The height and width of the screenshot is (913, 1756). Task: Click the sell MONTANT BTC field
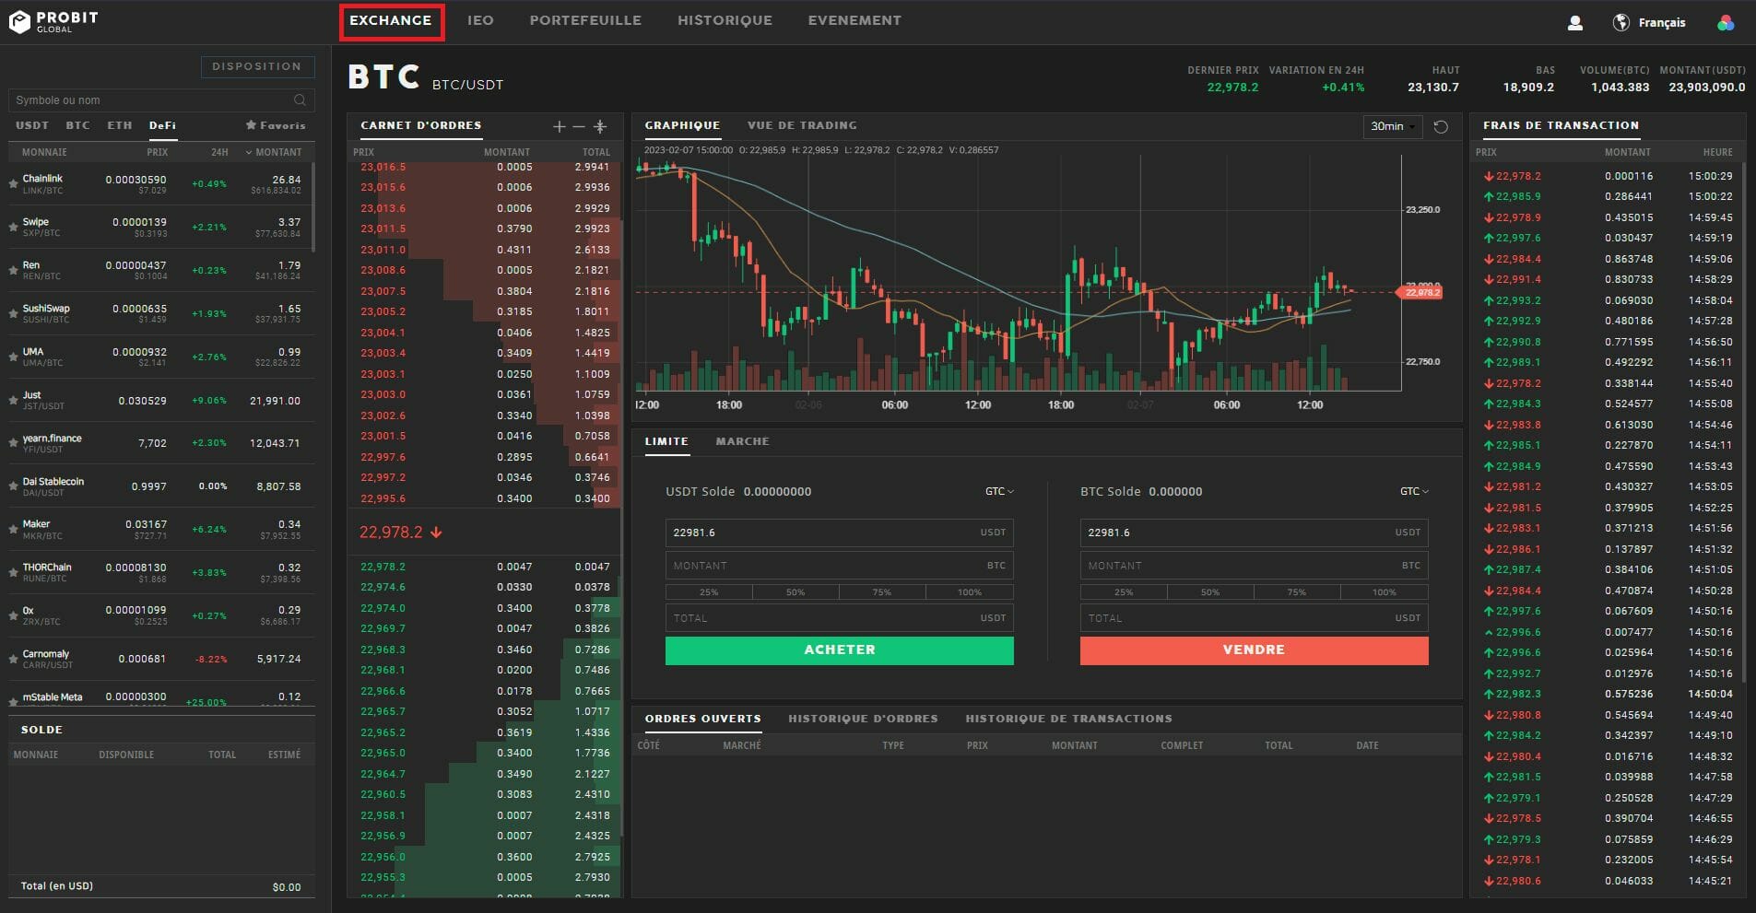click(x=1254, y=566)
